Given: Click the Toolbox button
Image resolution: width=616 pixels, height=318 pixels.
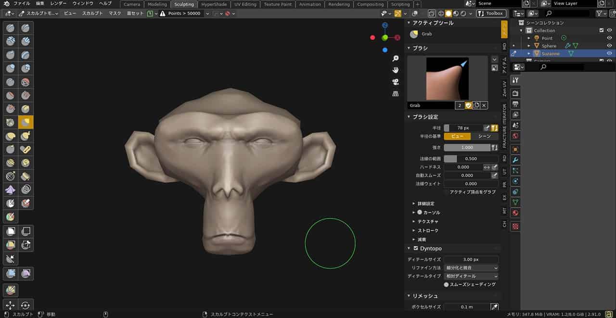Looking at the screenshot, I should pos(491,13).
